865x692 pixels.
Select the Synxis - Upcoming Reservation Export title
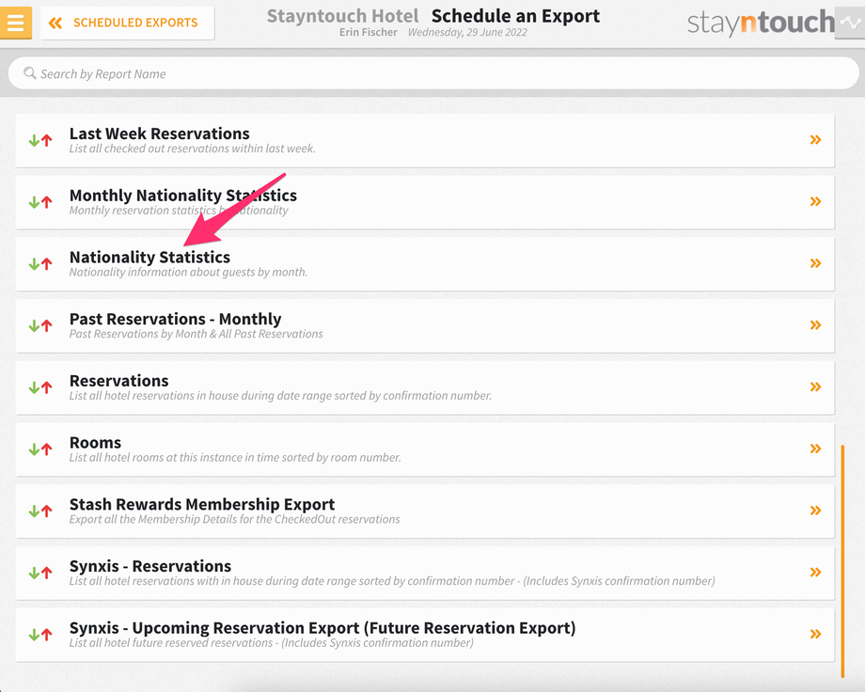click(322, 628)
